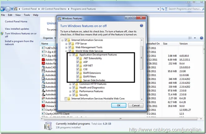This screenshot has height=134, width=206.
Task: Click the 7-Zip 4.57 program icon
Action: pyautogui.click(x=43, y=52)
